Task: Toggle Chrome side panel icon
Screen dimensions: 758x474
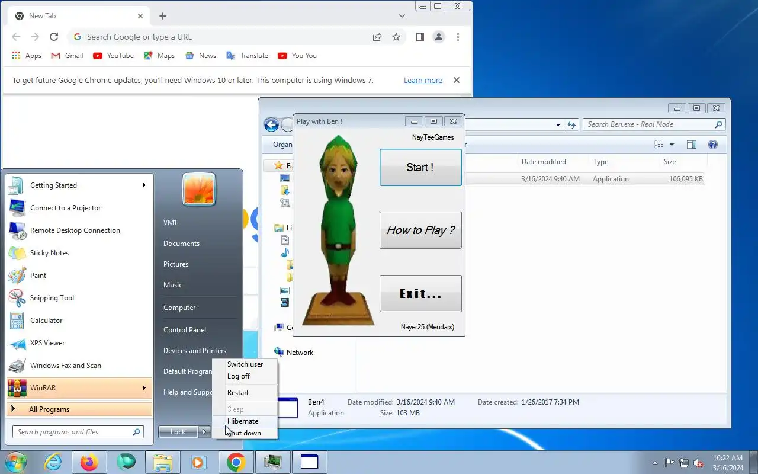Action: (419, 37)
